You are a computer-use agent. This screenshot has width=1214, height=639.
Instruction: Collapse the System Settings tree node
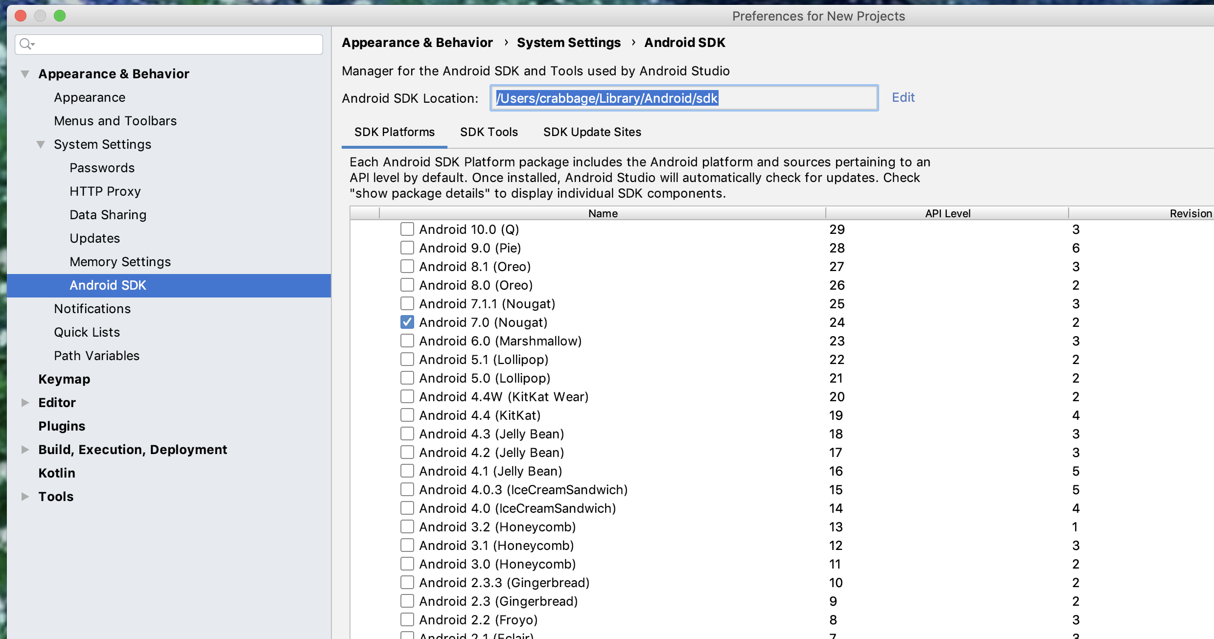pos(41,144)
